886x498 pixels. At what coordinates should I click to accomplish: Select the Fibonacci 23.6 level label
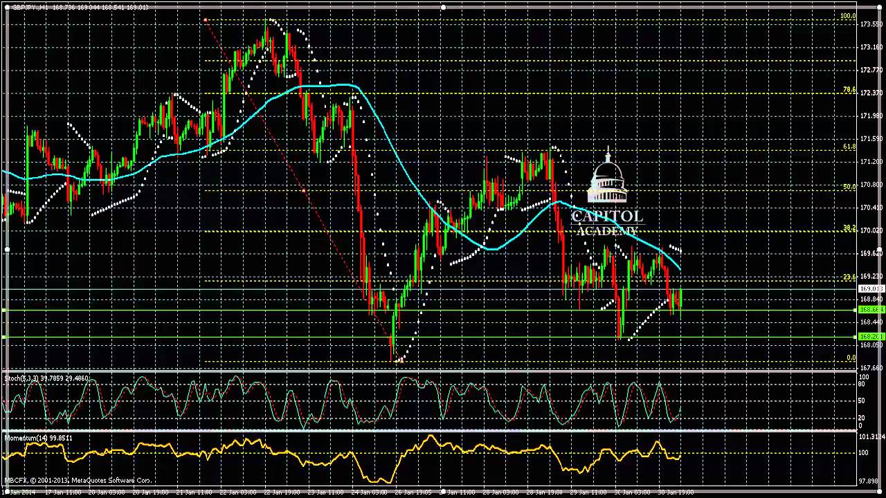pos(849,277)
